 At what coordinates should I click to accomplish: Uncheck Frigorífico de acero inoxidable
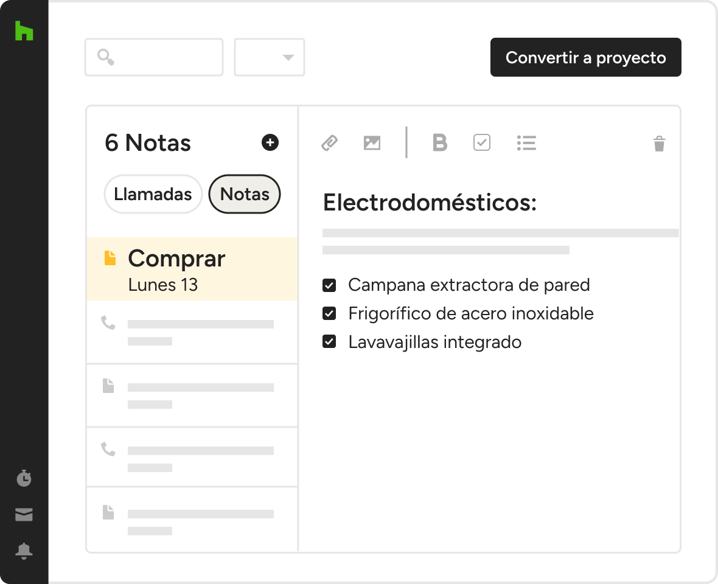pyautogui.click(x=329, y=313)
